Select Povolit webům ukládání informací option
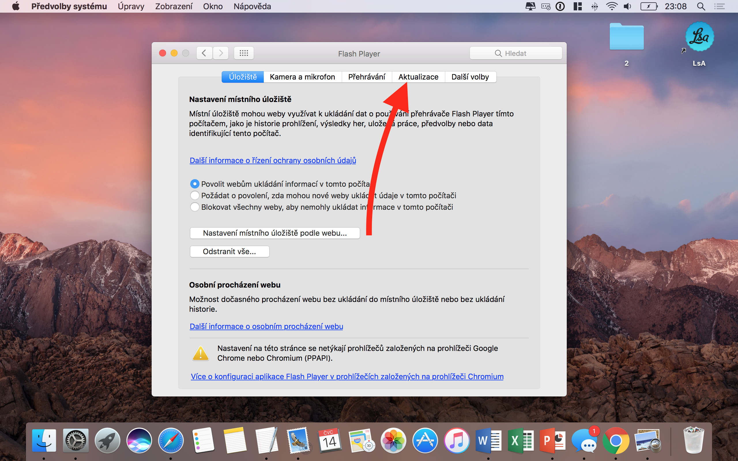This screenshot has height=461, width=738. point(195,184)
